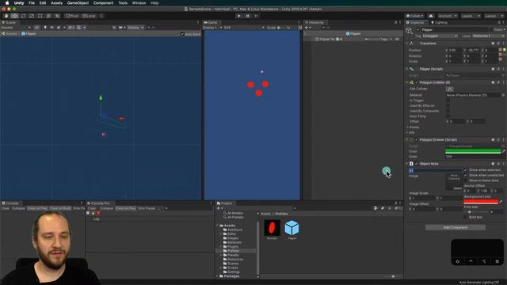The height and width of the screenshot is (285, 507).
Task: Select the Prefabs folder in Project
Action: click(233, 251)
